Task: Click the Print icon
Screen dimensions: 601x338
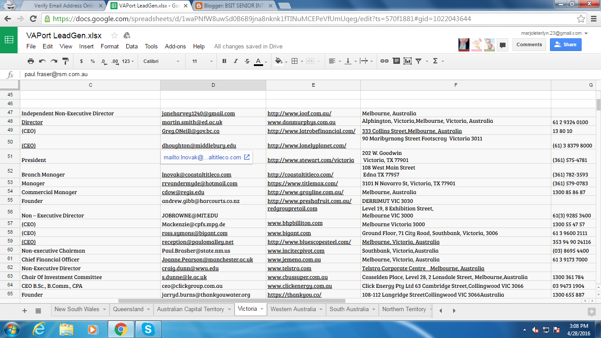Action: [30, 61]
